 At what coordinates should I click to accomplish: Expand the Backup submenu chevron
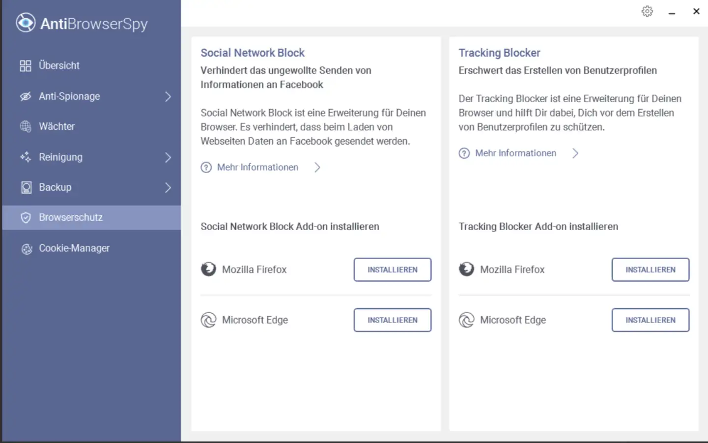(168, 187)
